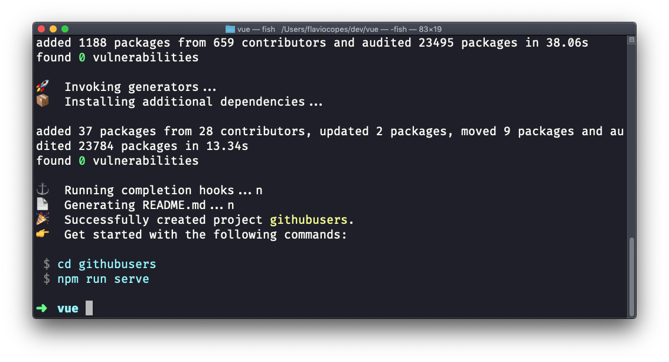Viewport: 669px width, 362px height.
Task: Click the pointing hand icon beside Get started
Action: (x=43, y=234)
